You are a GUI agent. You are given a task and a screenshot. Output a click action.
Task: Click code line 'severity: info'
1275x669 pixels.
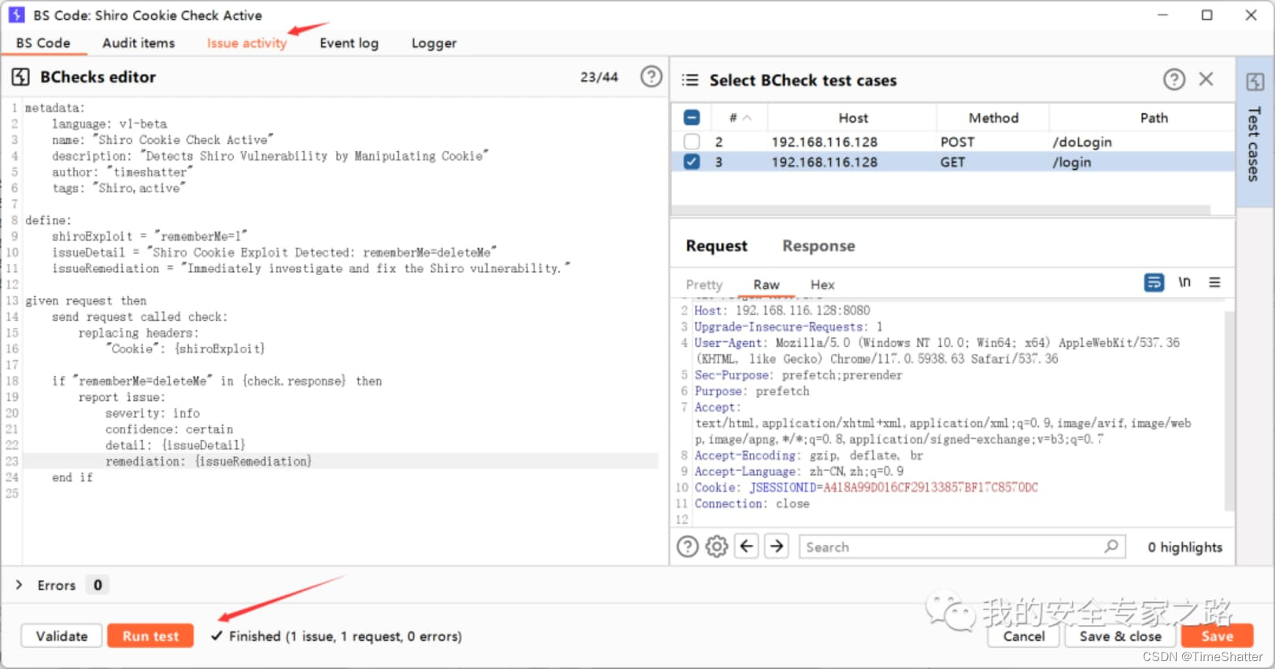click(x=153, y=413)
